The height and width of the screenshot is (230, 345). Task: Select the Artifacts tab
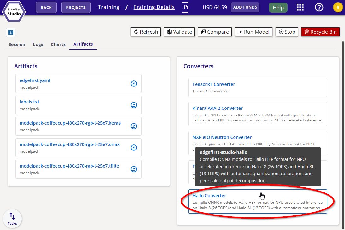coord(83,44)
